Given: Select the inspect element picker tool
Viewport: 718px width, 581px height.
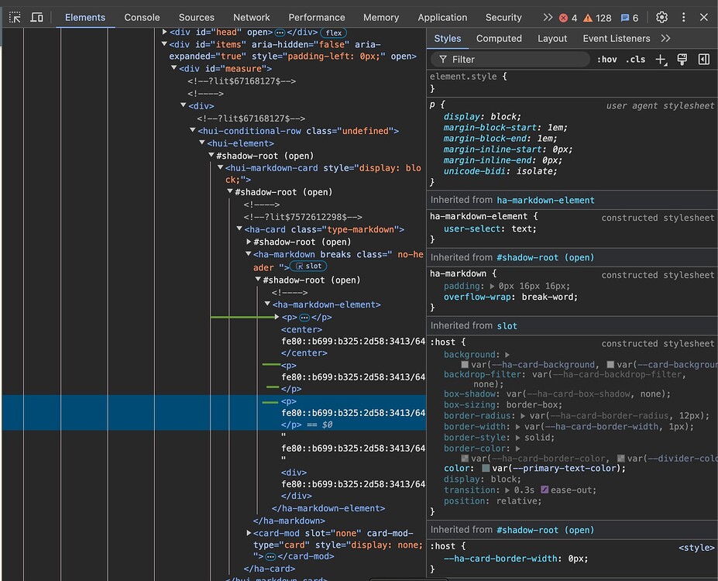Looking at the screenshot, I should click(x=14, y=17).
